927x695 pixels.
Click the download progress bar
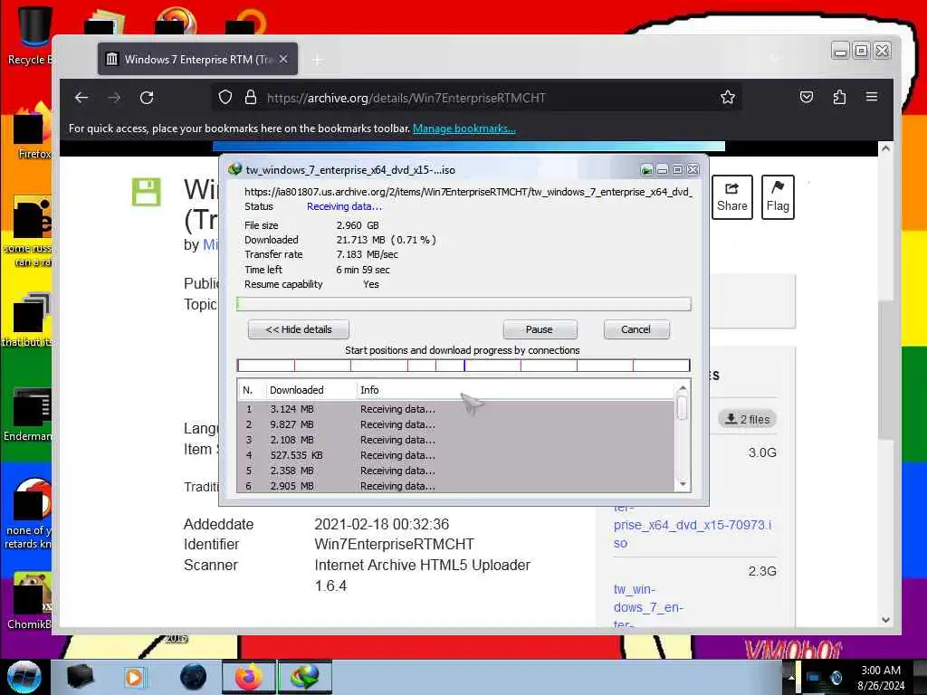(463, 304)
